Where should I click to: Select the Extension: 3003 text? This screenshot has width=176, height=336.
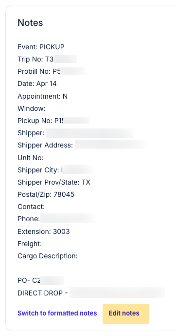click(44, 231)
